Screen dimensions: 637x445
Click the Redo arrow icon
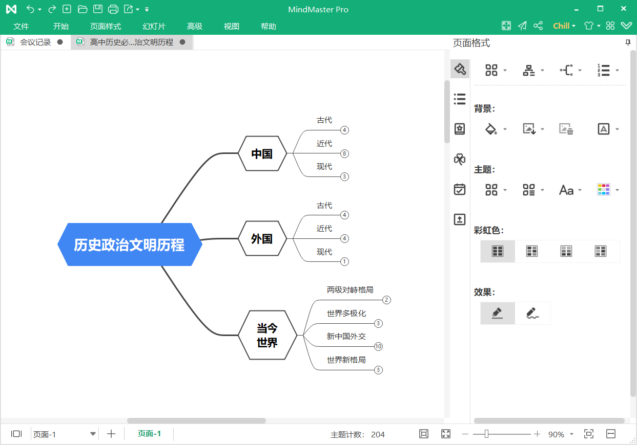[52, 9]
